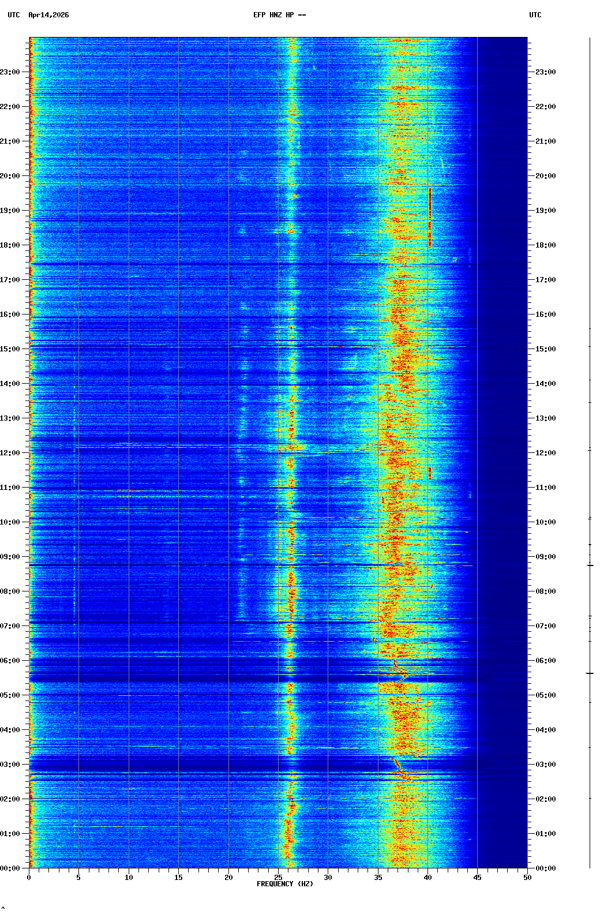Click the 50 tick on frequency axis

point(527,878)
